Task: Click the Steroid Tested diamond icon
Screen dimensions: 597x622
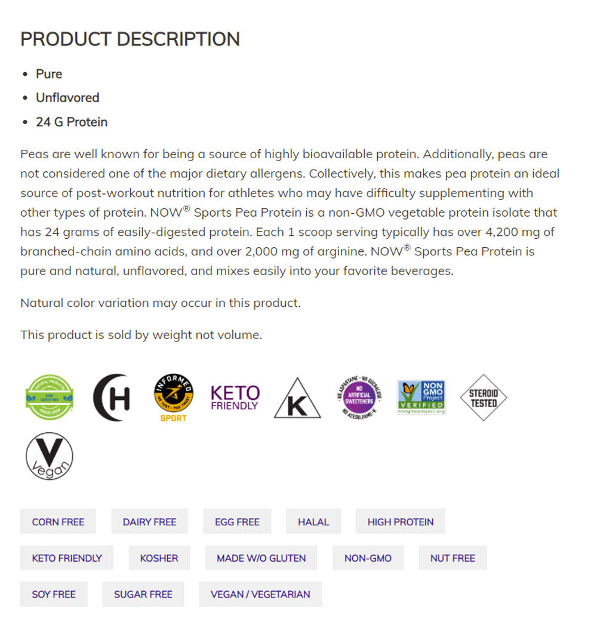Action: (484, 398)
